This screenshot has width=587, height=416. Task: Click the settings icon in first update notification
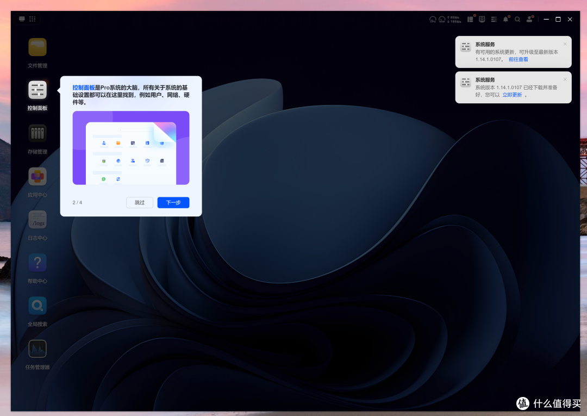[466, 47]
